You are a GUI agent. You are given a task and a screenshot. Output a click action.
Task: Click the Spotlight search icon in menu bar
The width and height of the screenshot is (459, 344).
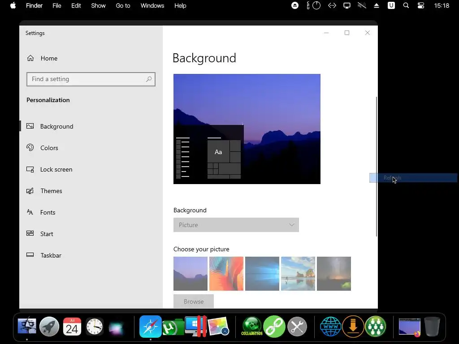[406, 5]
